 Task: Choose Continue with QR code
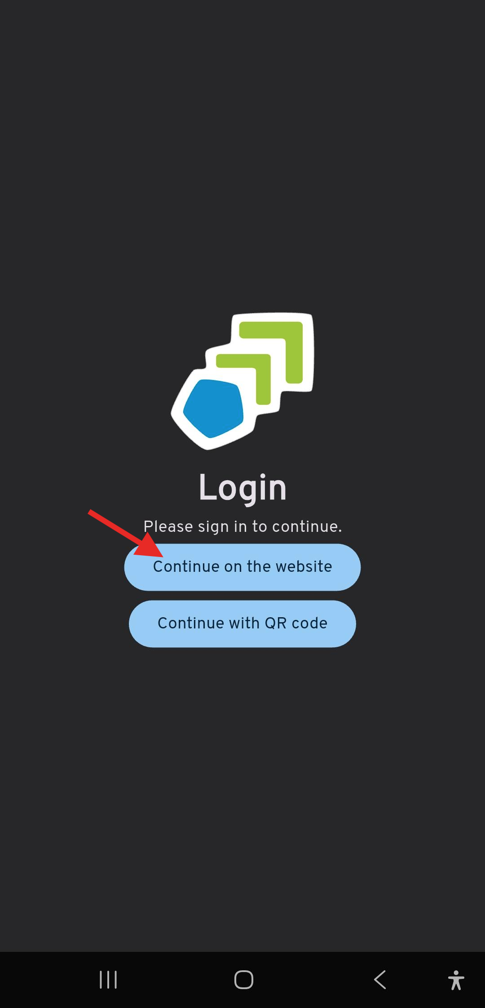tap(242, 623)
